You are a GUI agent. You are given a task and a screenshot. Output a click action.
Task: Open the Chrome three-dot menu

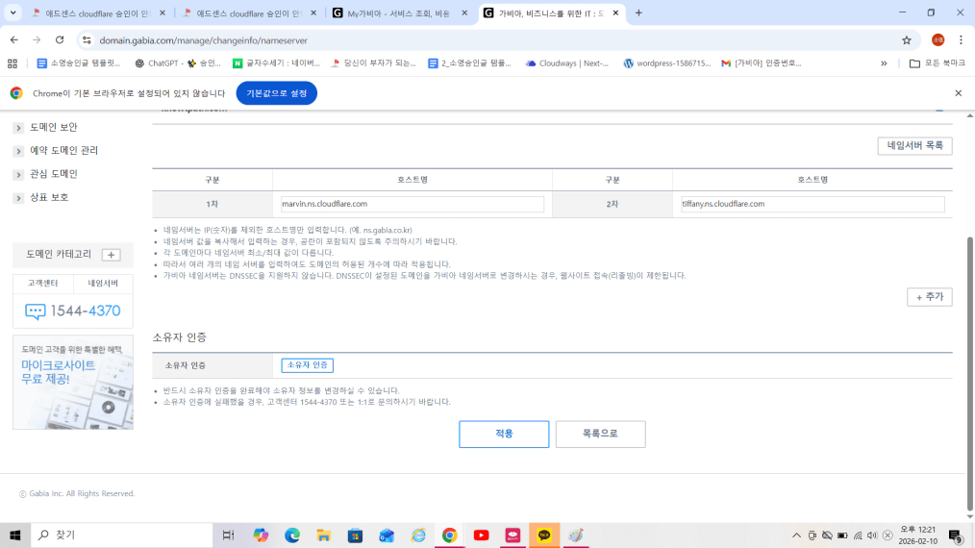click(x=961, y=40)
